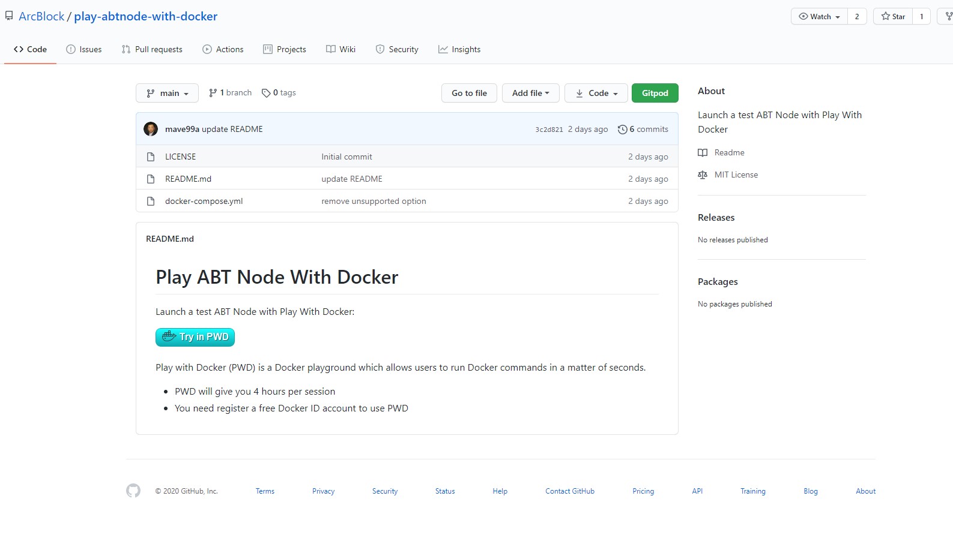The image size is (953, 538).
Task: Open the Pull requests tab
Action: point(152,50)
